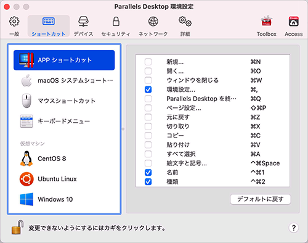The width and height of the screenshot is (308, 243).
Task: Enable the コピー shortcut checkbox
Action: 148,136
